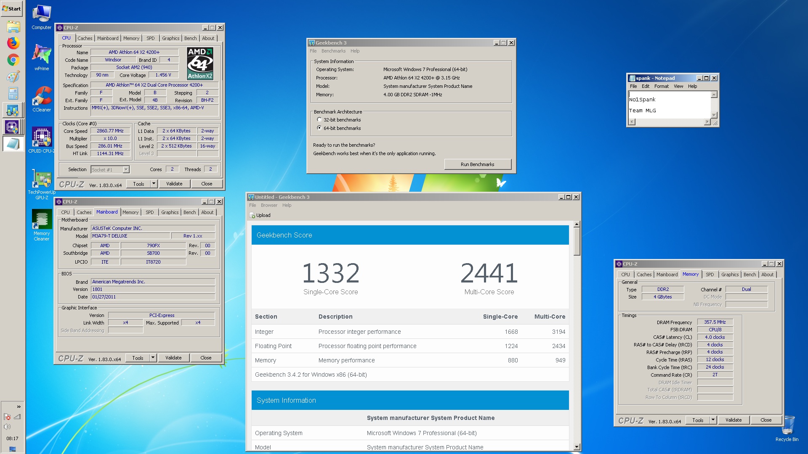
Task: Expand Tools dropdown arrow in Memory CPU-Z window
Action: [713, 420]
